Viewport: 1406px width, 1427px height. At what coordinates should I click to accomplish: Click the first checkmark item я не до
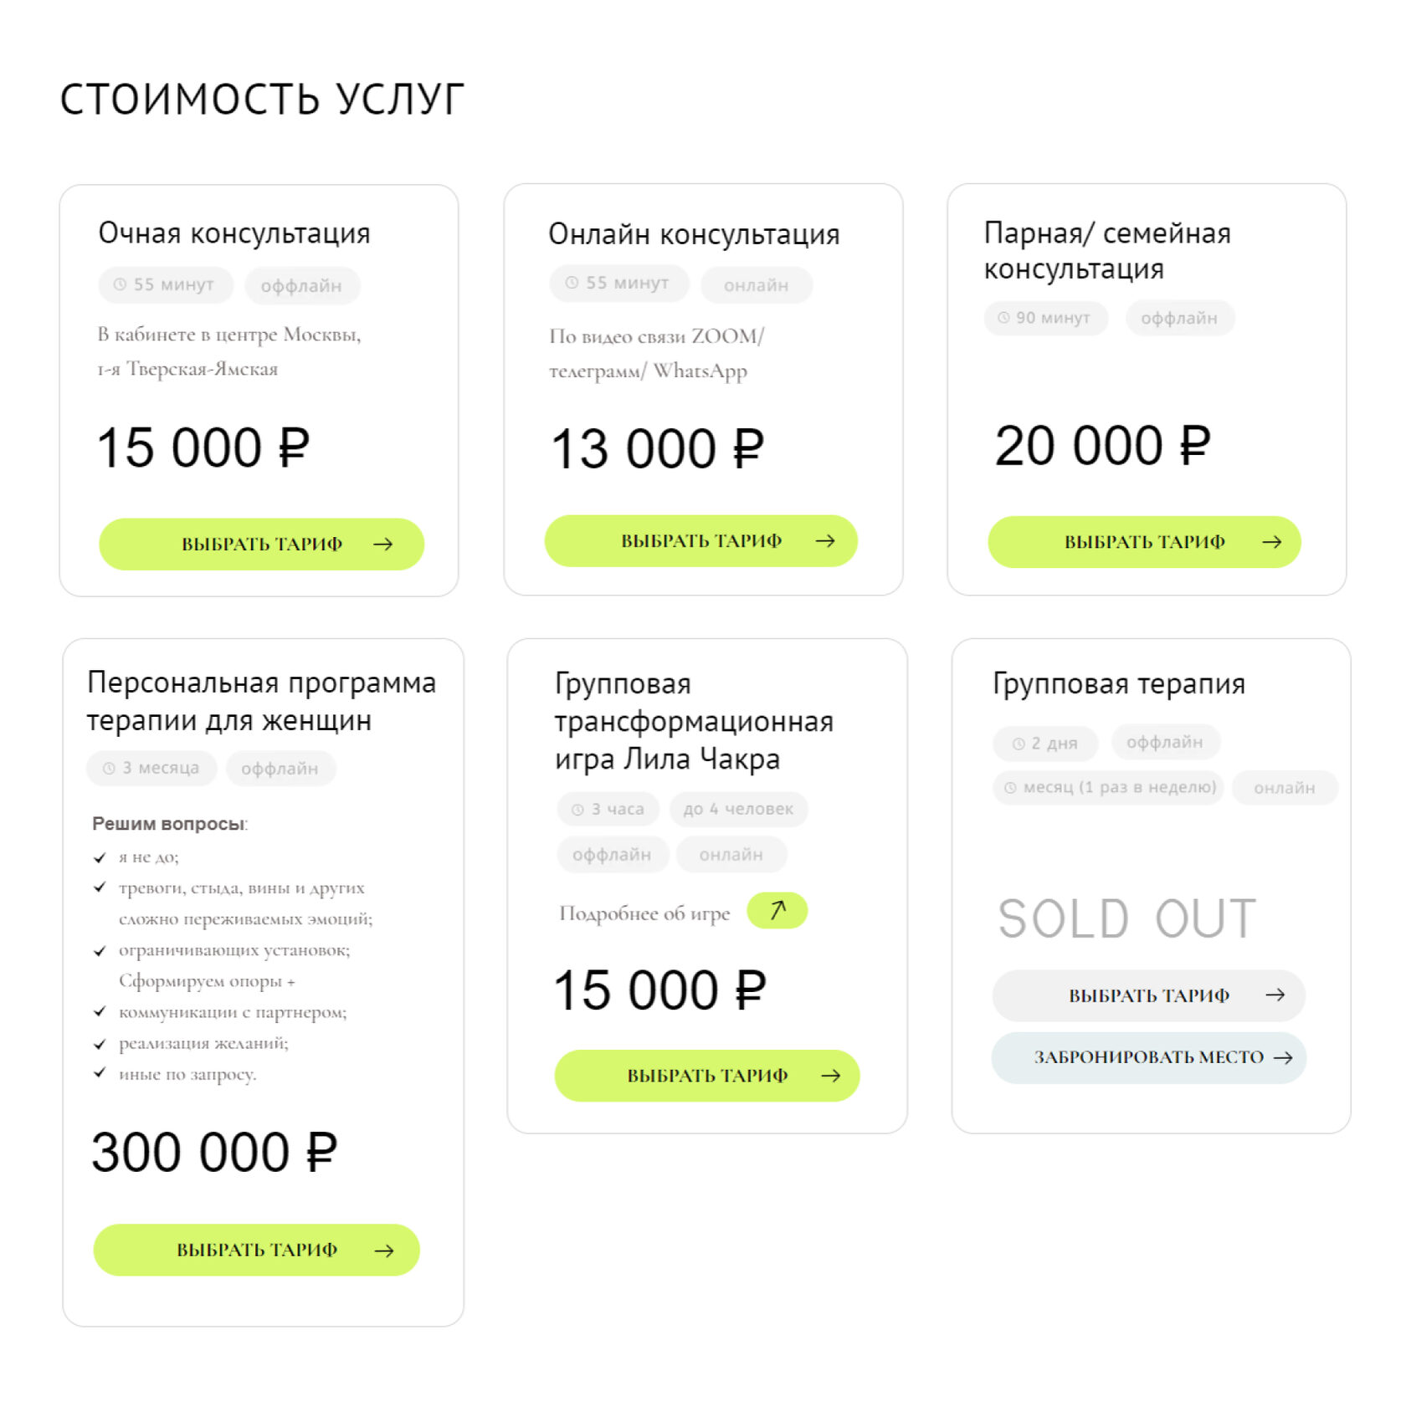(x=148, y=857)
